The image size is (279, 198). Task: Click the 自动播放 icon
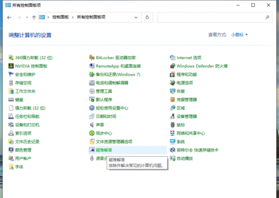(173, 159)
